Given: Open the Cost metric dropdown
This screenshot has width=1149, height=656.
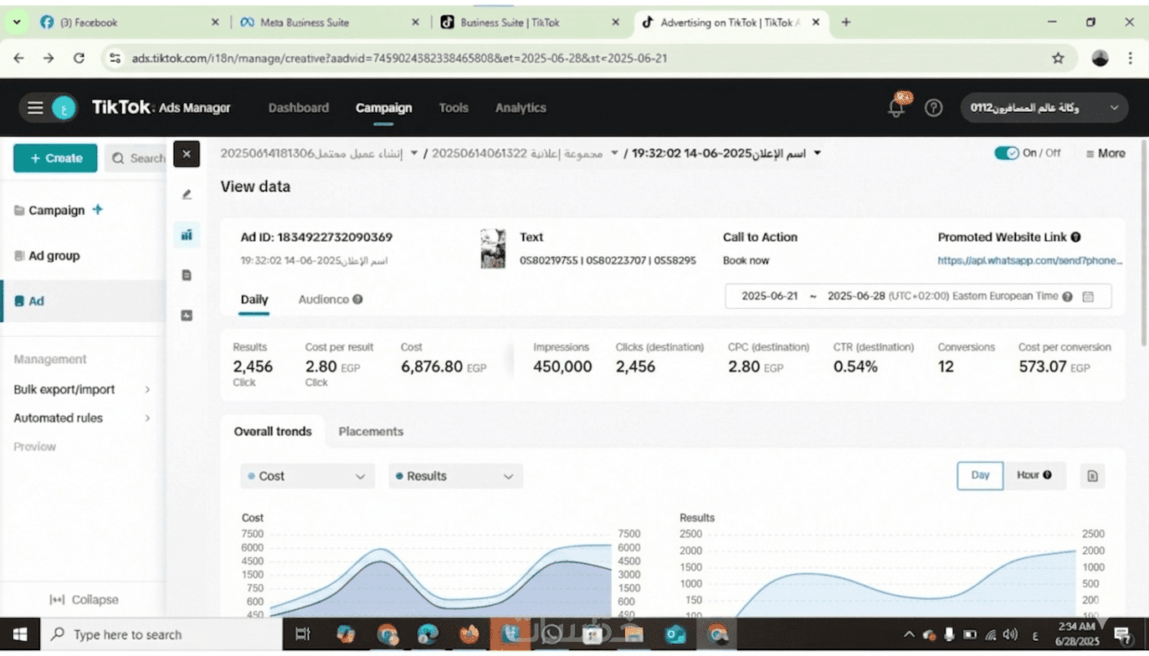Looking at the screenshot, I should click(307, 476).
